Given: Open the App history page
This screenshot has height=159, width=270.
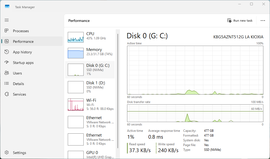Looking at the screenshot, I should click(22, 52).
